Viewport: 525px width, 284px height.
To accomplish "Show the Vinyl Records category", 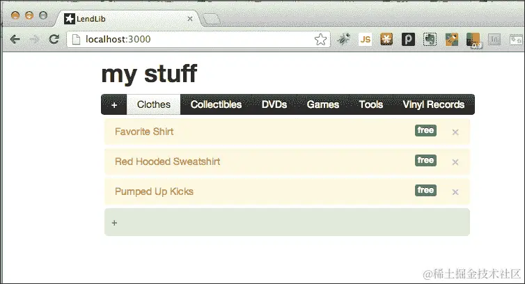I will point(434,104).
